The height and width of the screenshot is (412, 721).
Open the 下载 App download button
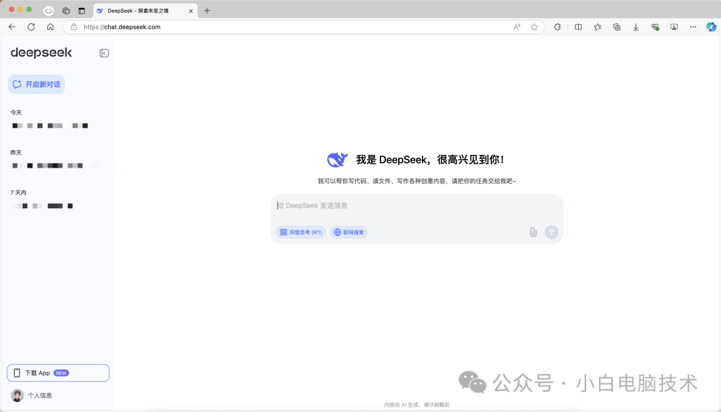58,373
